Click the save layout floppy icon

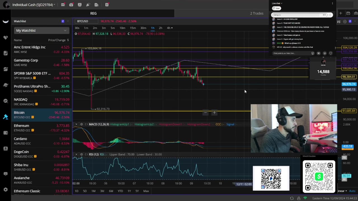click(348, 13)
